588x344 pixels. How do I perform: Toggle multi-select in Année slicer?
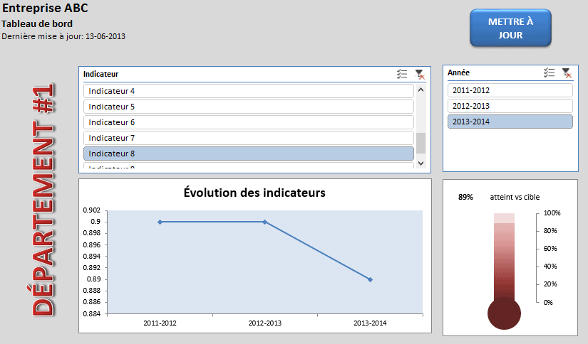click(x=549, y=72)
